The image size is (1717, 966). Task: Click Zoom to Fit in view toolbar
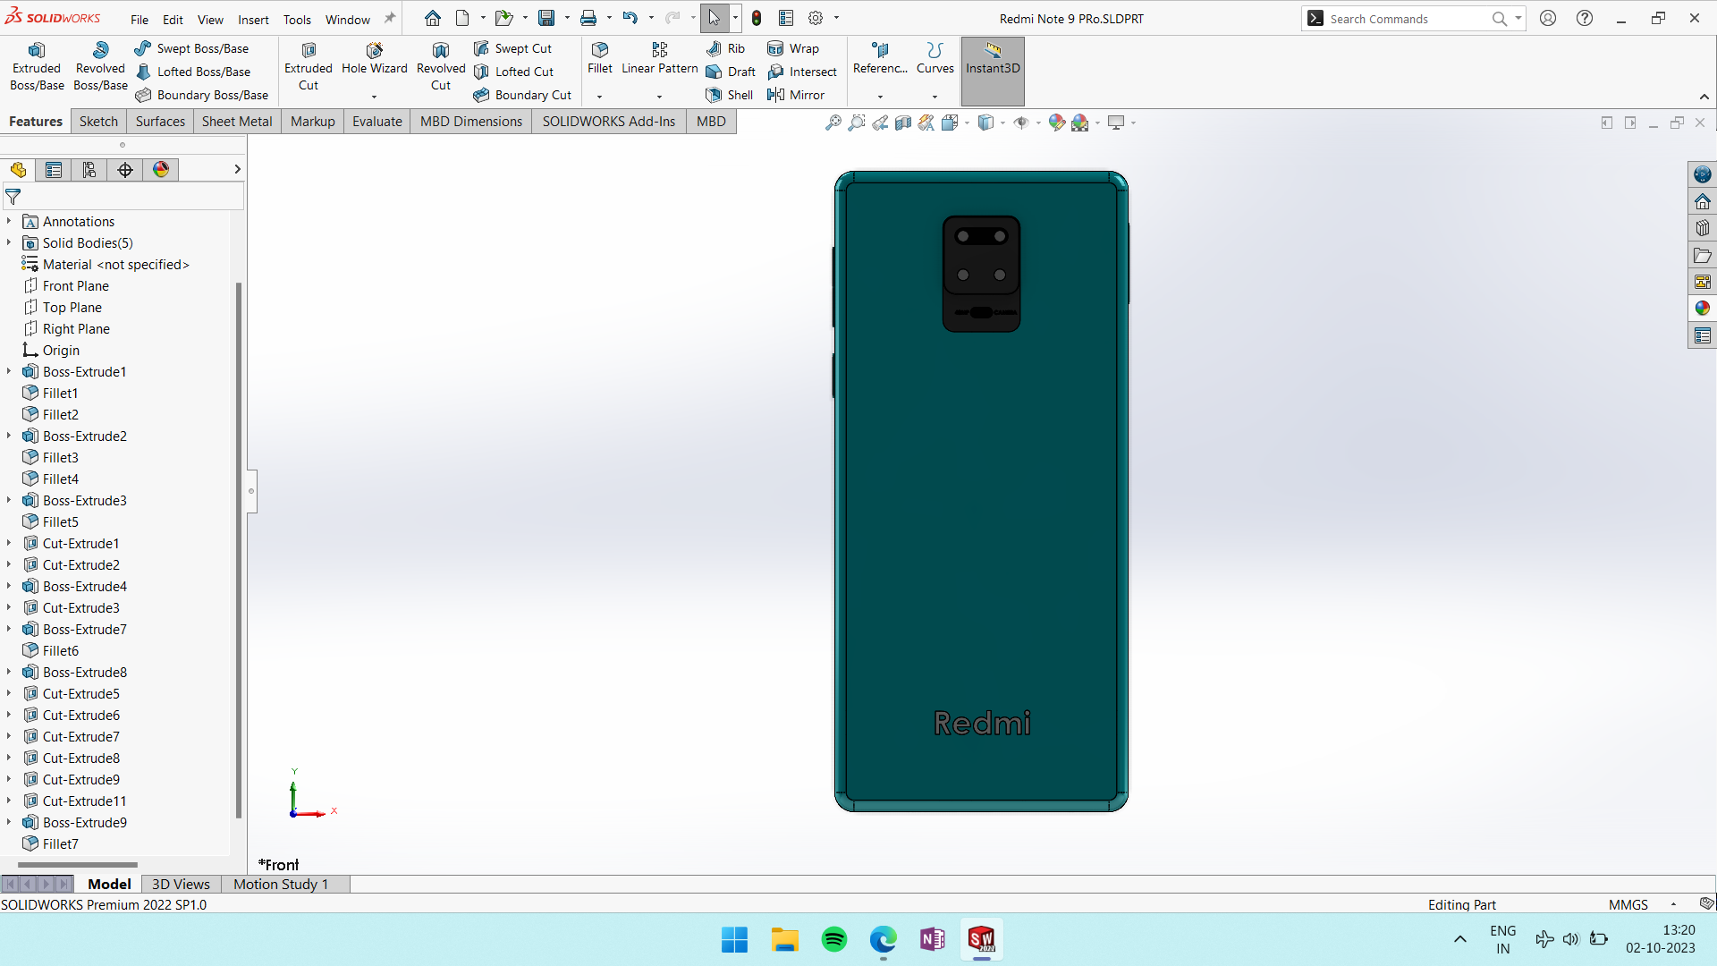pyautogui.click(x=833, y=123)
